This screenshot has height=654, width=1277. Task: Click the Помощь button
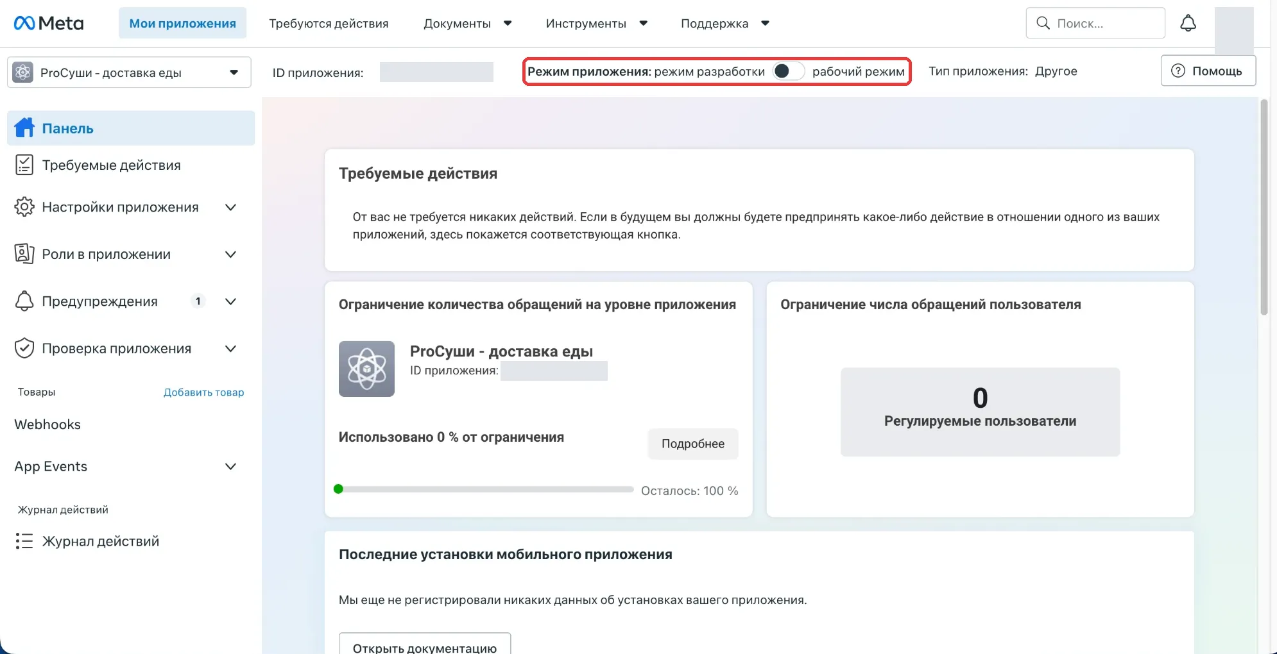tap(1208, 71)
